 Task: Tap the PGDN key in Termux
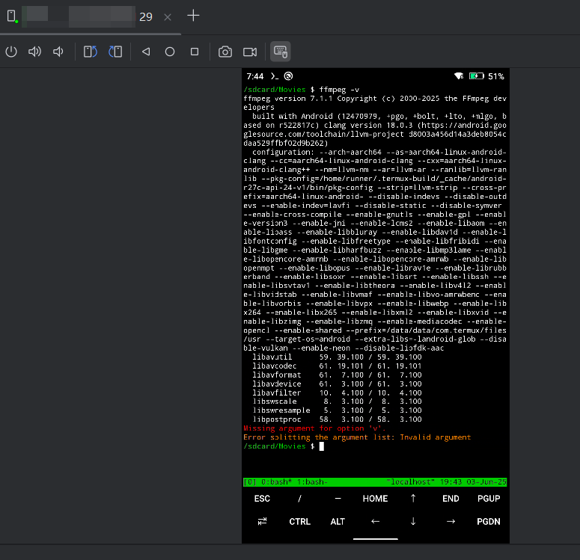pyautogui.click(x=489, y=522)
